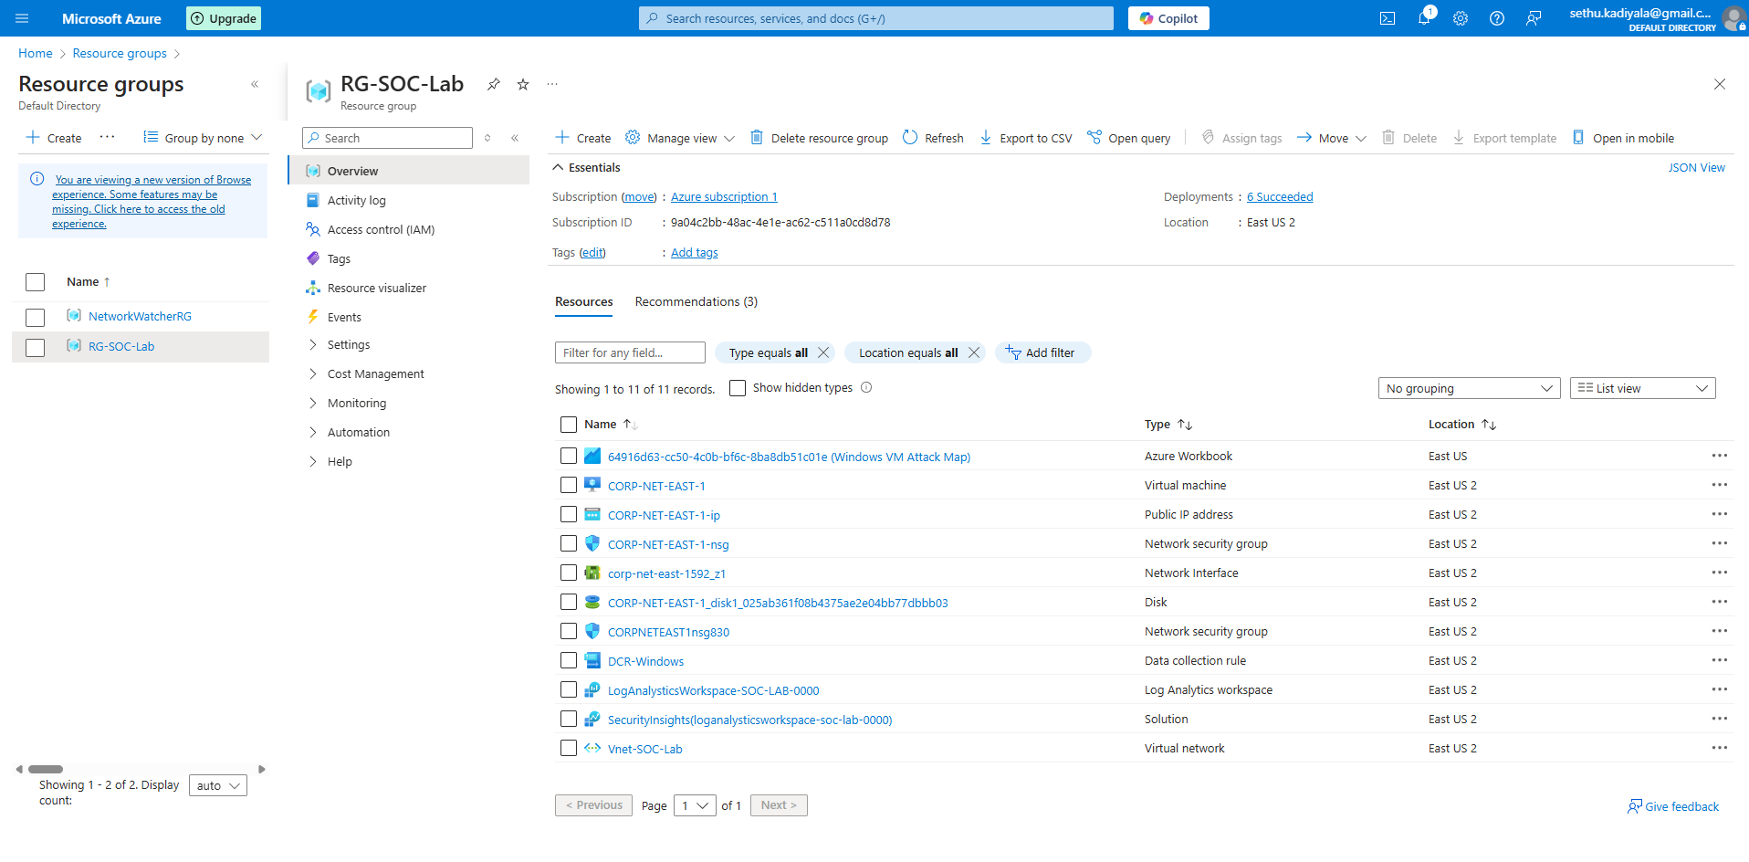Open the page number dropdown
Screen dimensions: 1749x862
(x=695, y=805)
